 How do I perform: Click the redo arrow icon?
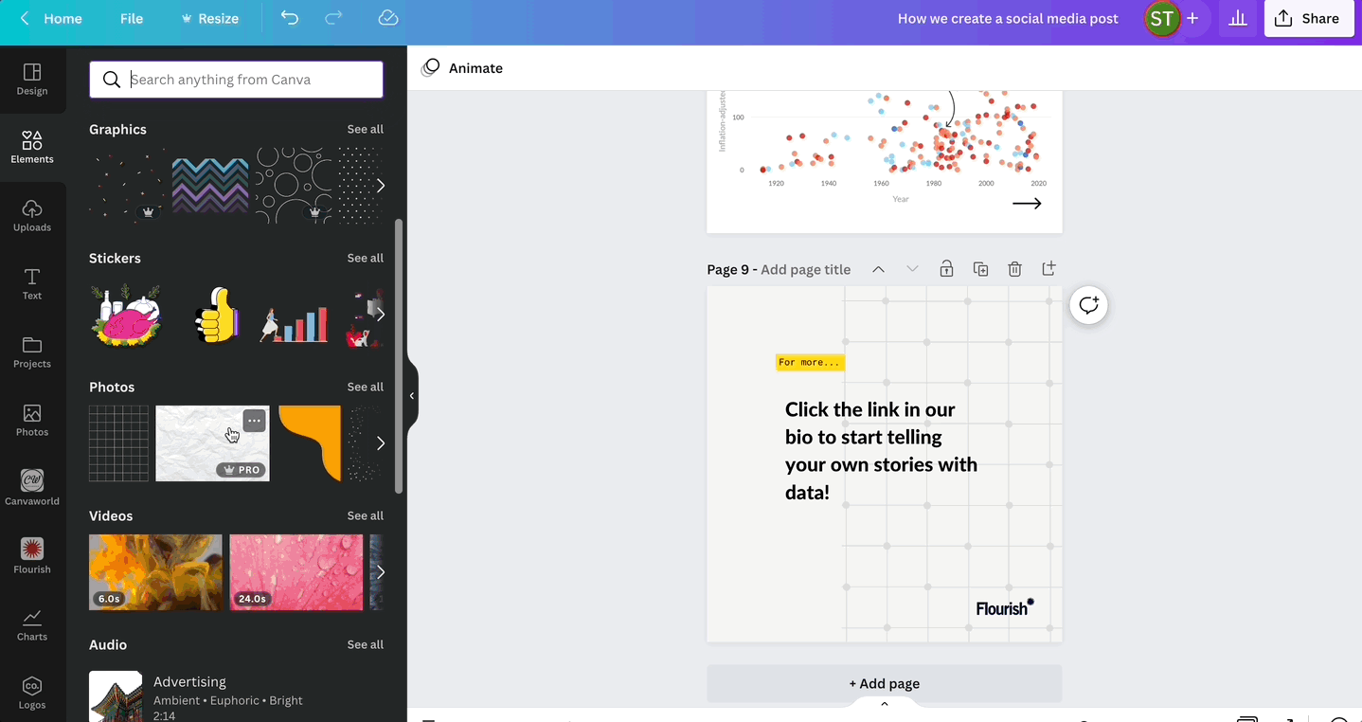(333, 18)
